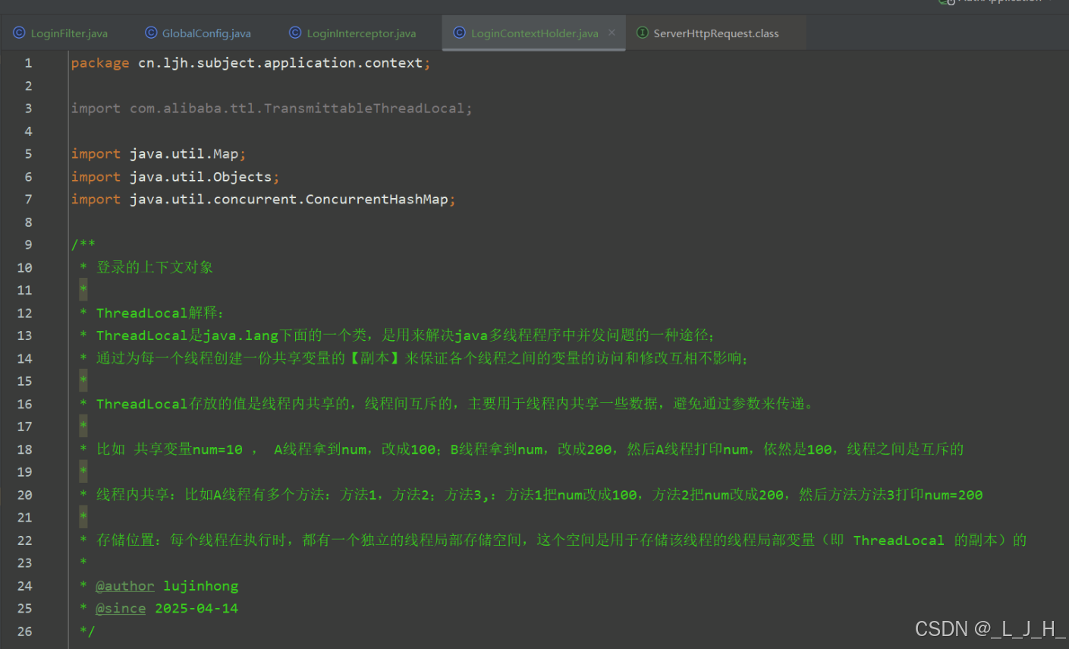Click the date 2025-04-14
The width and height of the screenshot is (1069, 649).
pyautogui.click(x=197, y=609)
